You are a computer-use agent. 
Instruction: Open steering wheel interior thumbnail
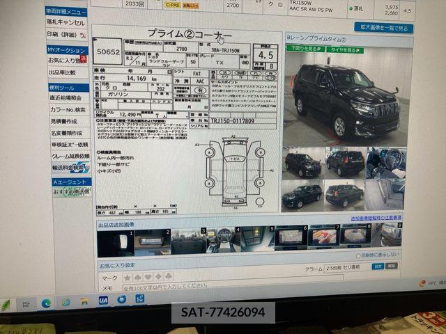pyautogui.click(x=386, y=162)
